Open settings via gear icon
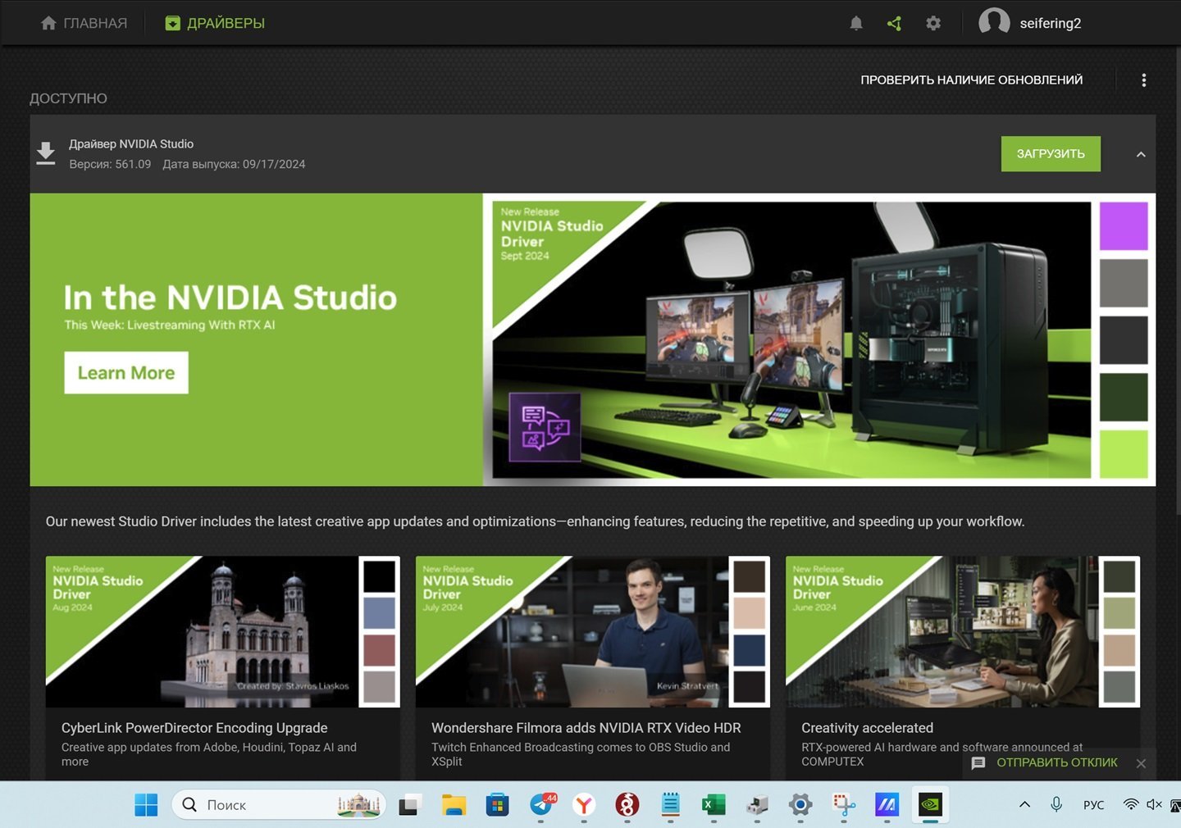 tap(933, 23)
